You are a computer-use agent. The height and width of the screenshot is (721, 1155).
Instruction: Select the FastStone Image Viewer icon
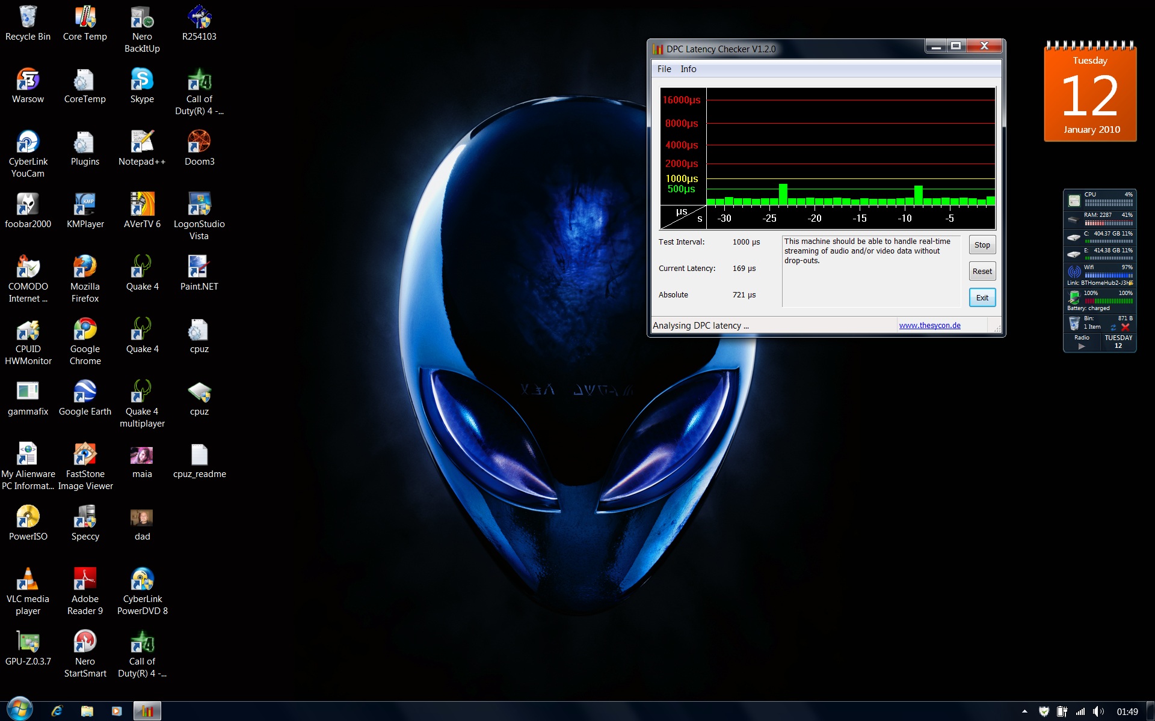tap(85, 467)
